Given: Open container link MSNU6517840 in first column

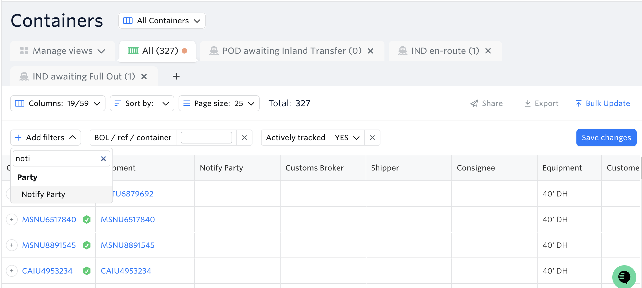Looking at the screenshot, I should coord(49,219).
